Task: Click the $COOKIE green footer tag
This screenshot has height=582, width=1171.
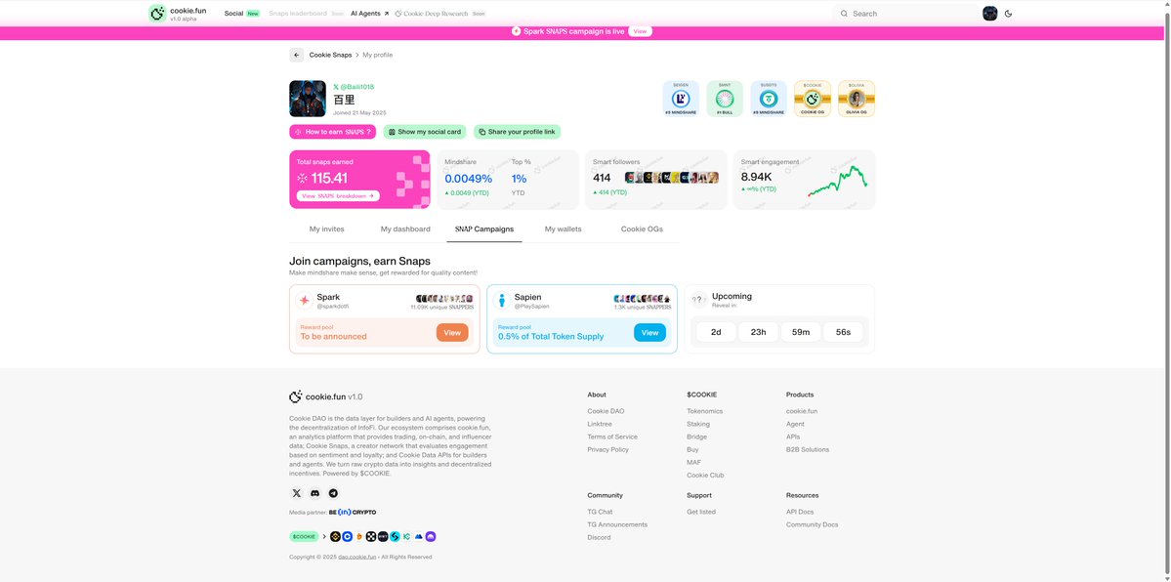Action: (x=304, y=536)
